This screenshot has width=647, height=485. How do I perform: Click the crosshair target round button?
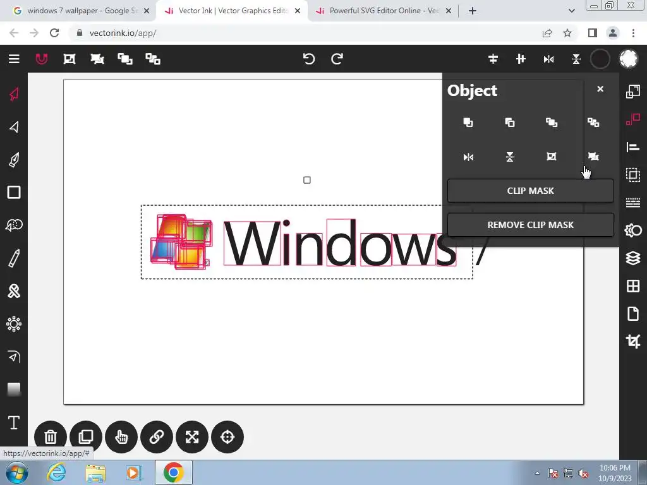click(x=227, y=437)
